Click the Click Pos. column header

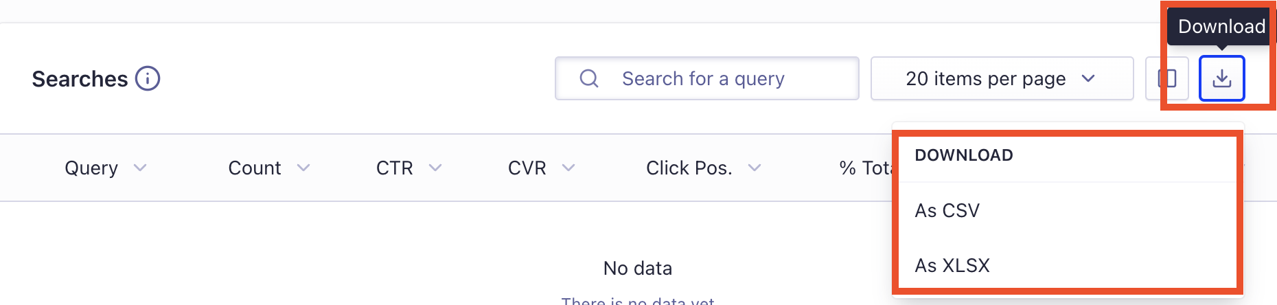click(689, 168)
